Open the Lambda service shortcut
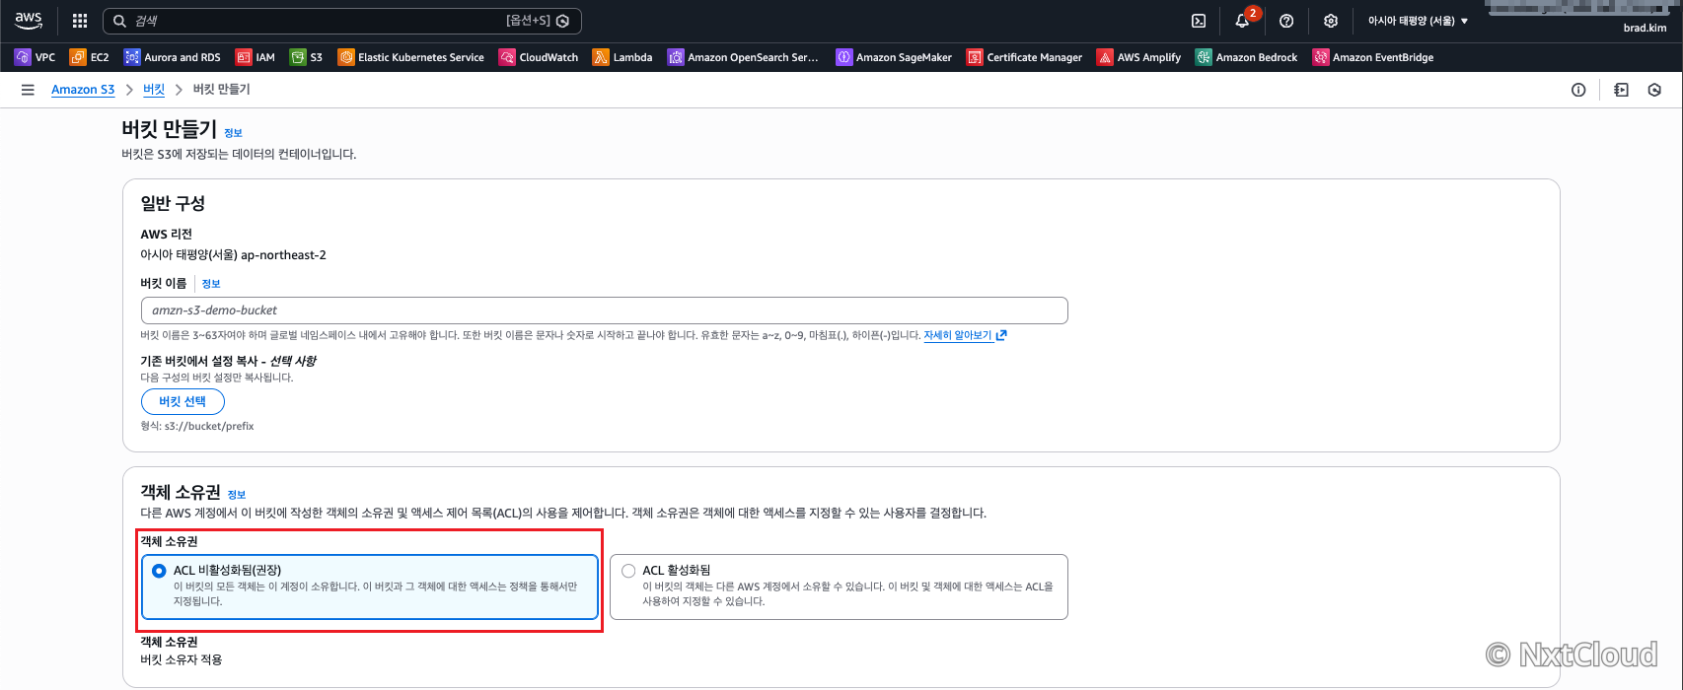 pos(622,57)
